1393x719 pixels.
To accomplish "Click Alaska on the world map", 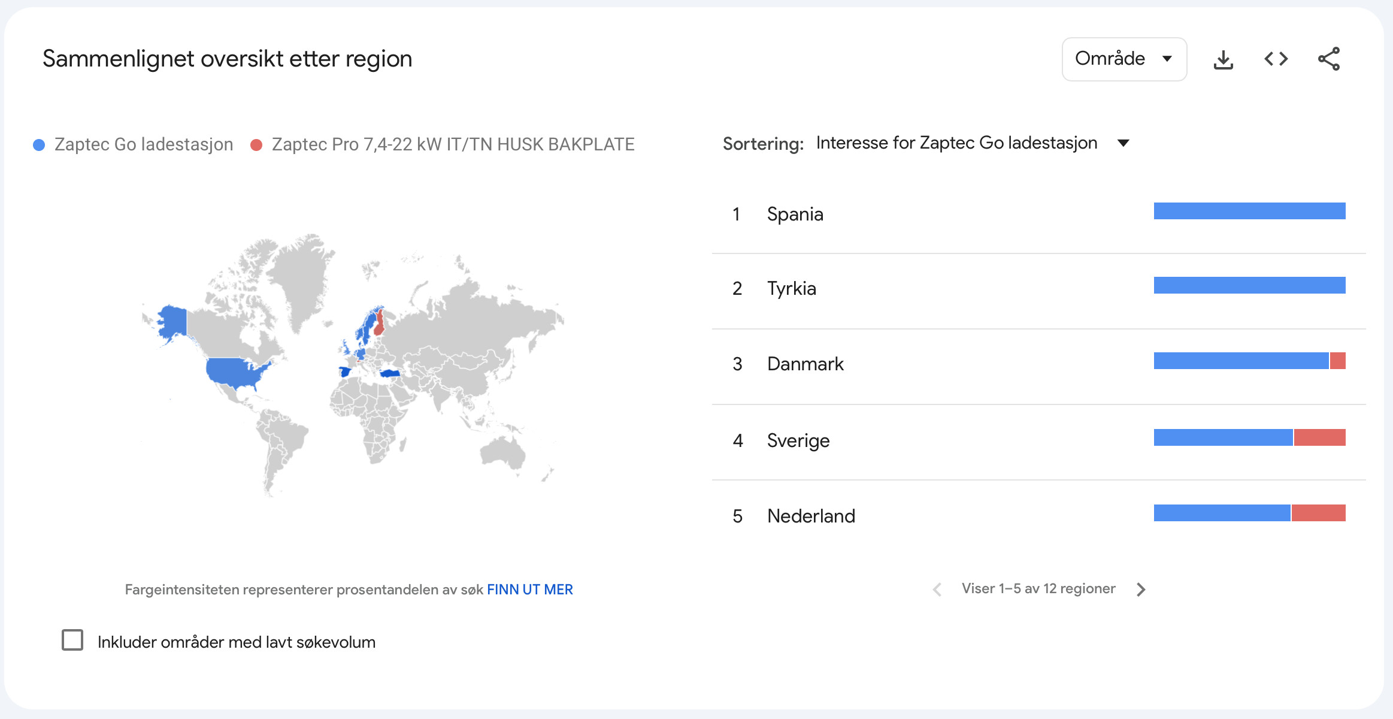I will coord(173,321).
